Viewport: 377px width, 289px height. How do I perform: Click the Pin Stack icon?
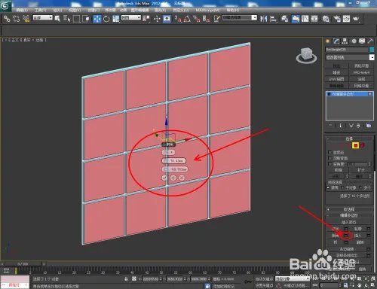(x=331, y=126)
